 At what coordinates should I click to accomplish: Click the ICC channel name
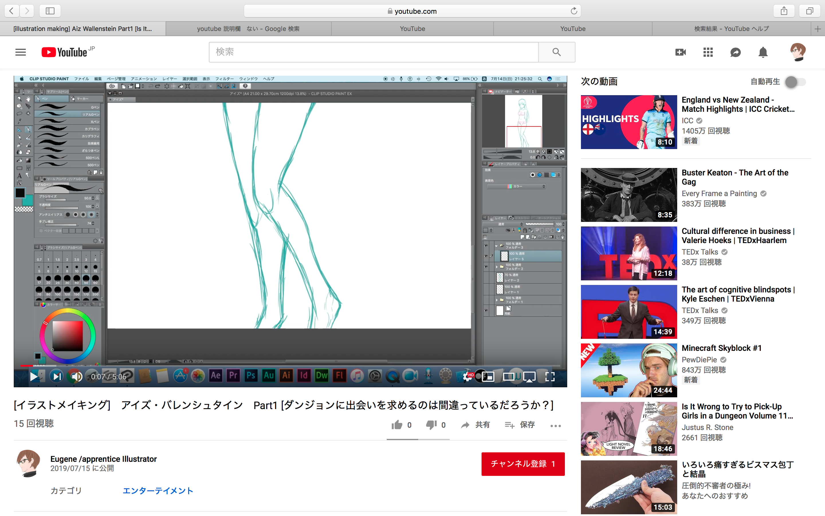687,121
